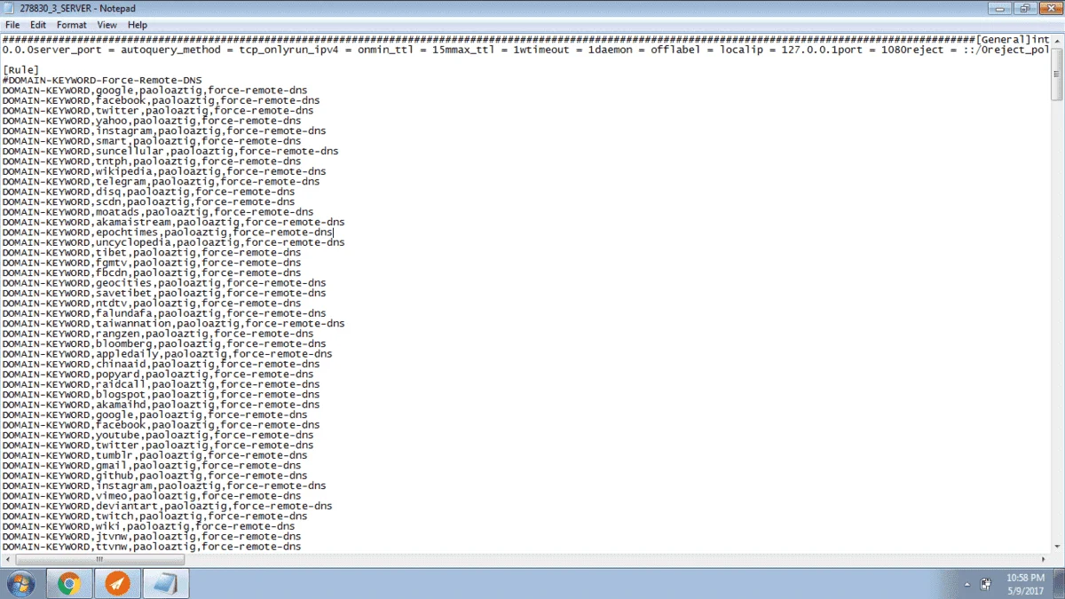Click the [General] text in first line
The image size is (1065, 599).
coord(1003,40)
